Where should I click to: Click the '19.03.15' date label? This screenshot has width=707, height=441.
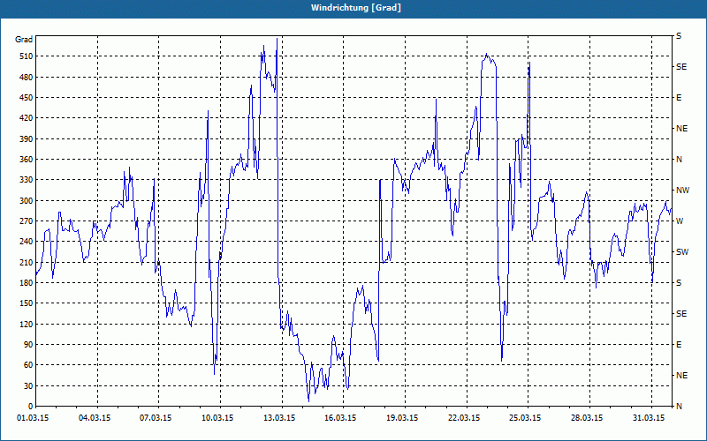402,418
